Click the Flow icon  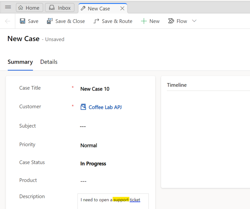(171, 21)
